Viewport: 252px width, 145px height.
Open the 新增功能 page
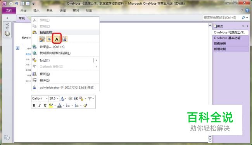pos(230,49)
